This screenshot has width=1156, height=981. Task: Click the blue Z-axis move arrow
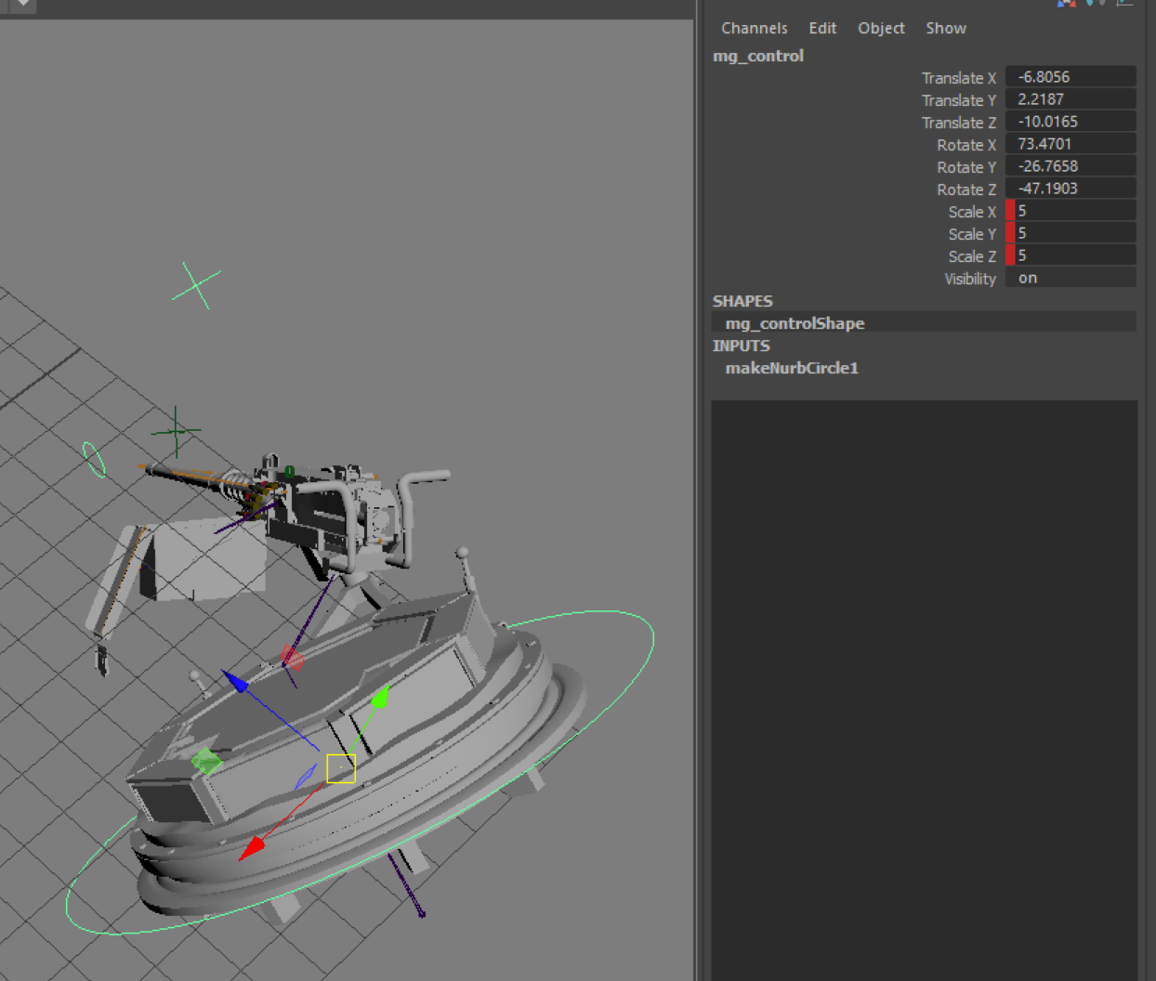point(236,683)
